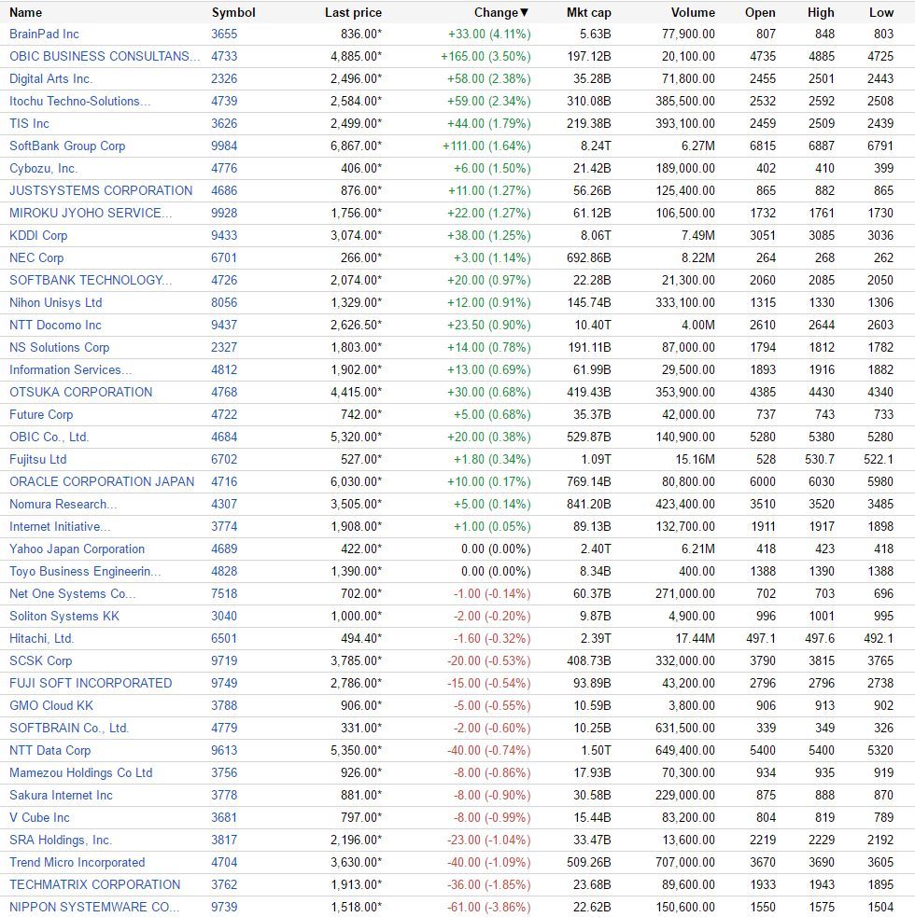Sort table by Low column header
915x917 pixels.
tap(881, 12)
